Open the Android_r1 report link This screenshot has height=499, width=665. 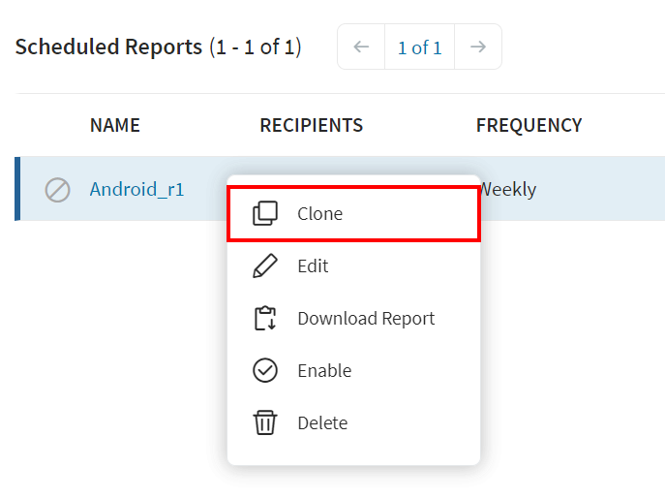point(136,190)
